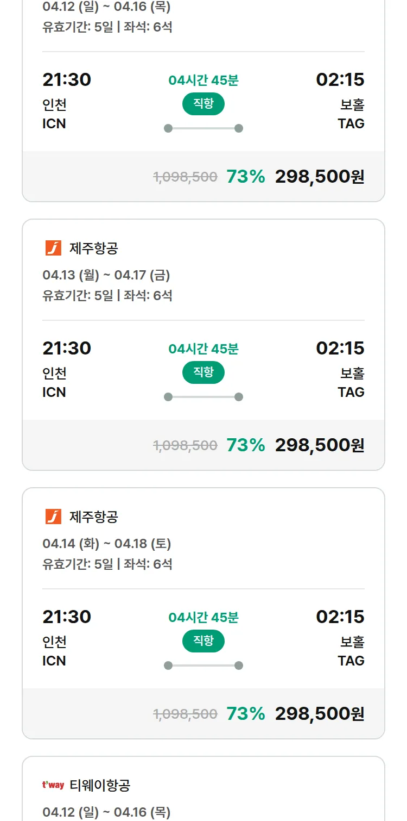The height and width of the screenshot is (821, 407).
Task: Click the Jeju Air logo on 04.13 flight card
Action: coord(53,248)
